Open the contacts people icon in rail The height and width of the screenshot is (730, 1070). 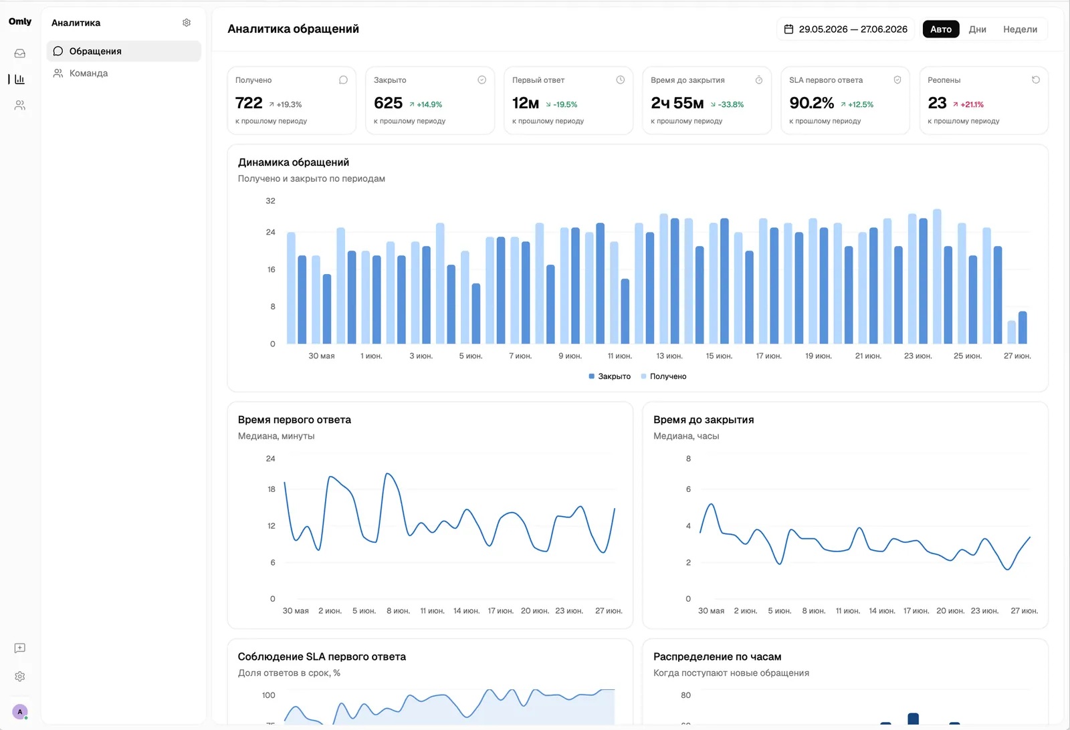[20, 106]
